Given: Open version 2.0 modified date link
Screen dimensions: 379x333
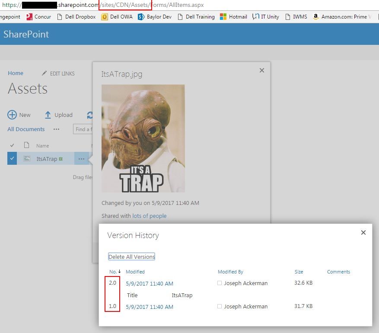Looking at the screenshot, I should tap(150, 283).
